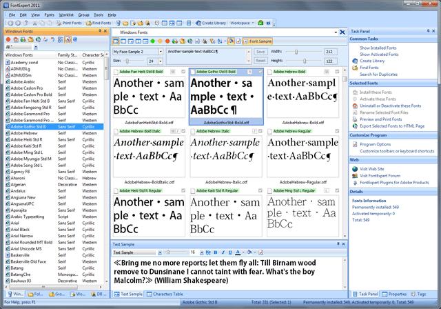Toggle checkbox on Adobe Hebrew Italic tile
Screen dimensions: 441x309
point(260,131)
